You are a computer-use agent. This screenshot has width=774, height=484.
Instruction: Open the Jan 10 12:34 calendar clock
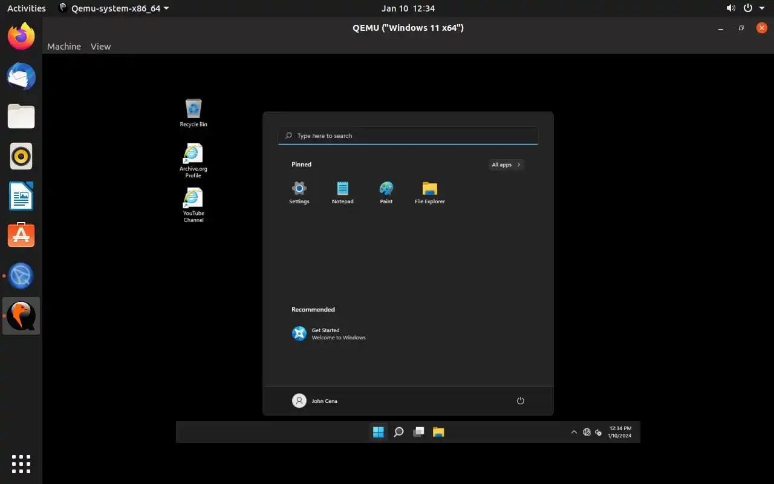coord(408,8)
